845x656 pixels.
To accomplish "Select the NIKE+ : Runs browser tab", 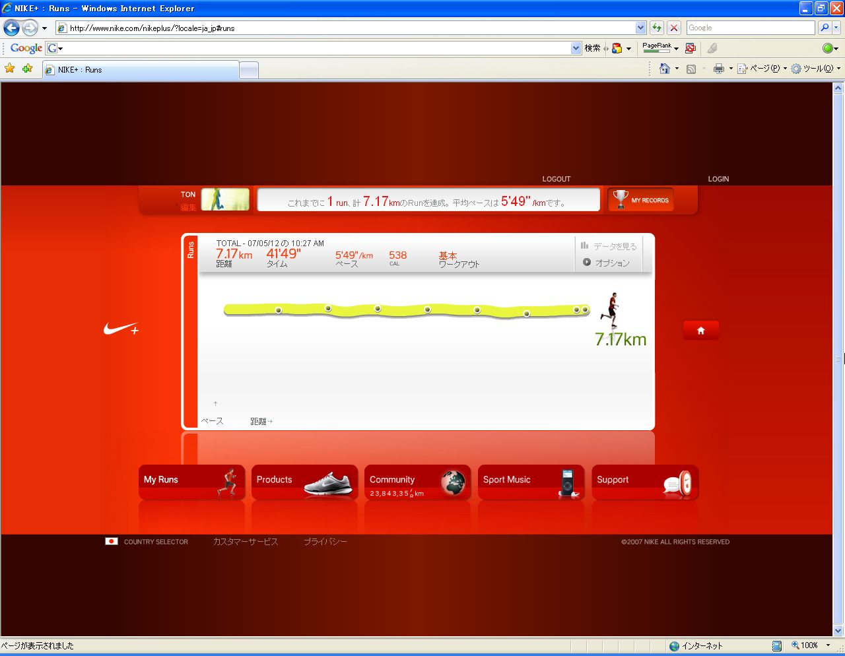I will [x=141, y=70].
